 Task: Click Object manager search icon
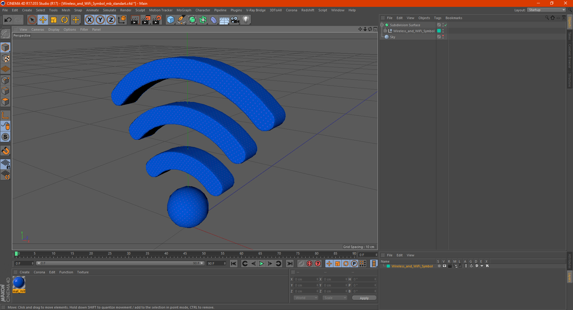click(547, 18)
